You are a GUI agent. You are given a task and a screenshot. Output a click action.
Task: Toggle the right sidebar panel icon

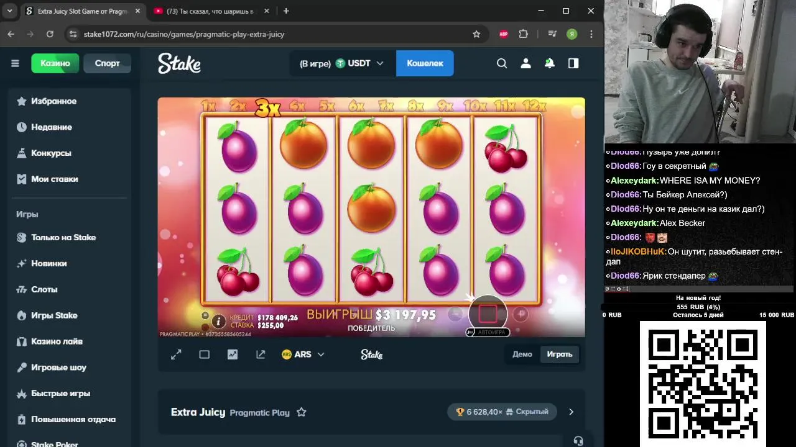click(x=573, y=63)
